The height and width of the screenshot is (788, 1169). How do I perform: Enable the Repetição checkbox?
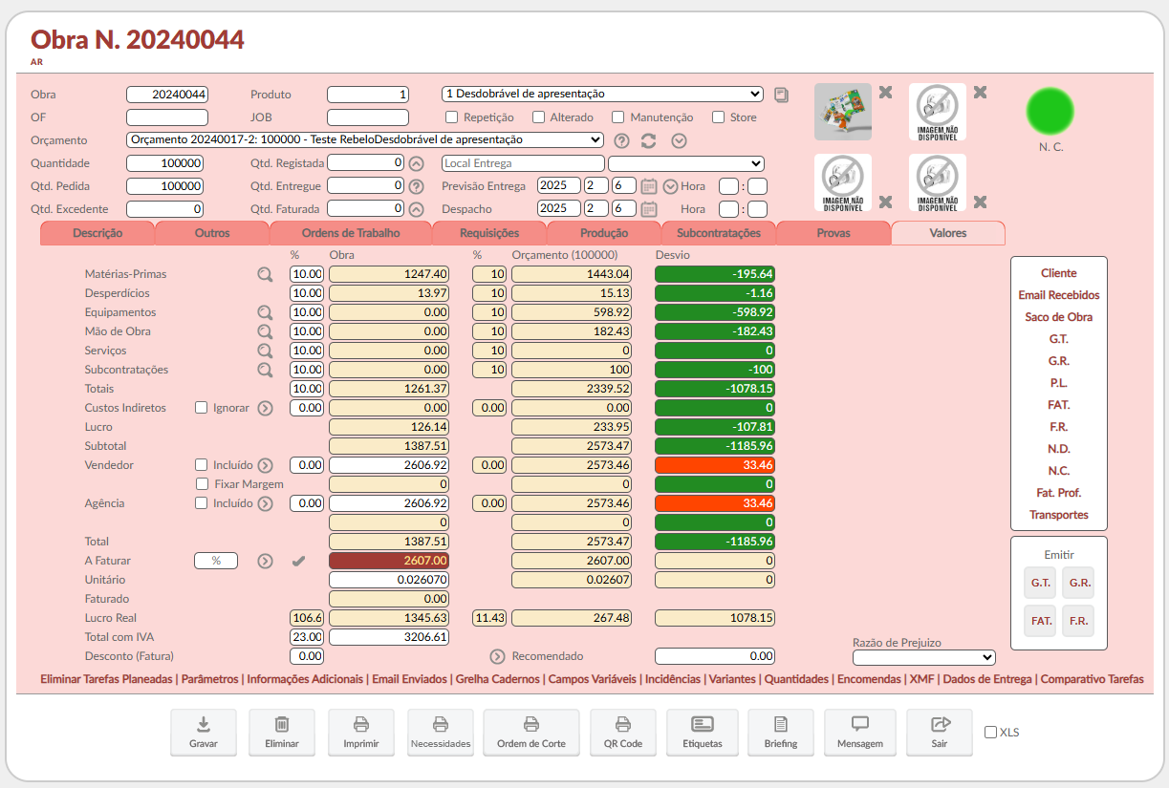452,117
